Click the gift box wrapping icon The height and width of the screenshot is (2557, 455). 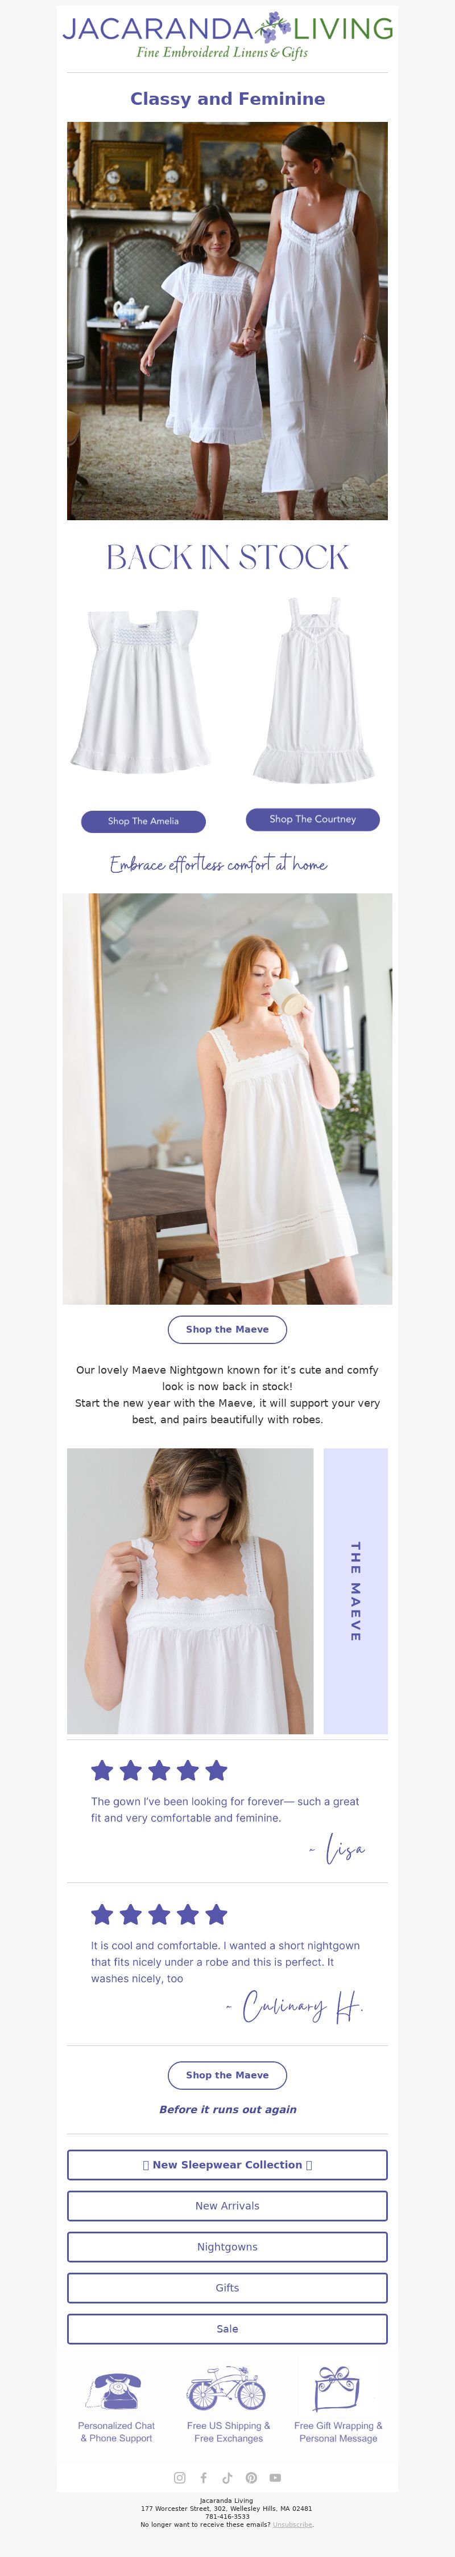pos(338,2388)
